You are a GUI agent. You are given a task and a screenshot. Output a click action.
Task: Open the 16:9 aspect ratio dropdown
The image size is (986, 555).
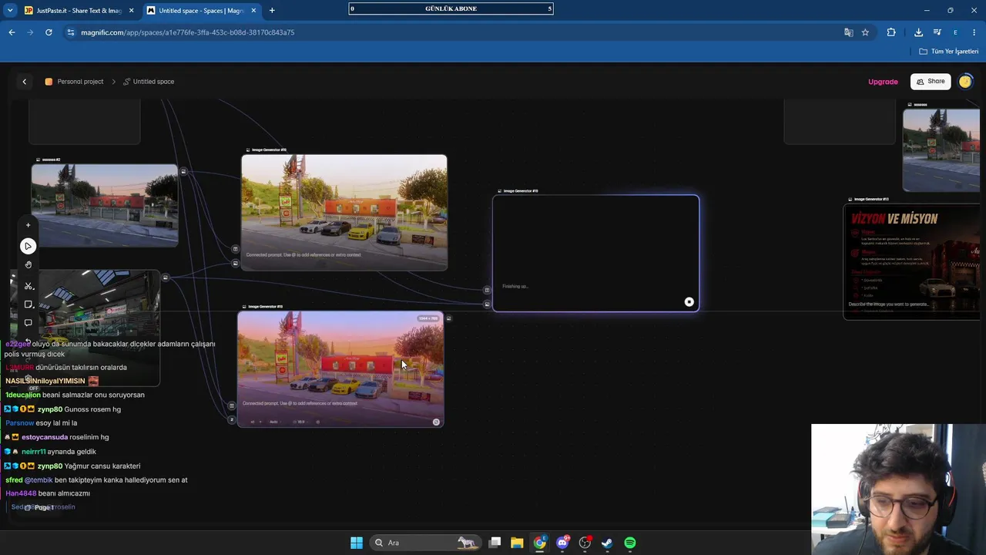[300, 422]
